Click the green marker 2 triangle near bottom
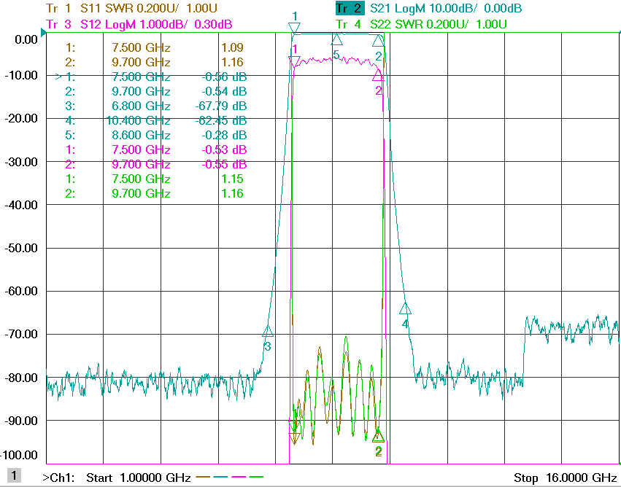621x487 pixels. tap(378, 436)
